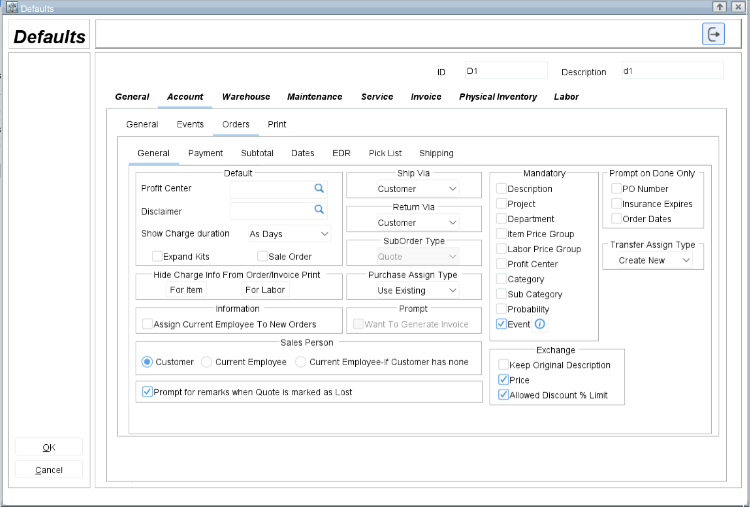Click the For Labor button
Image resolution: width=750 pixels, height=507 pixels.
(x=265, y=290)
